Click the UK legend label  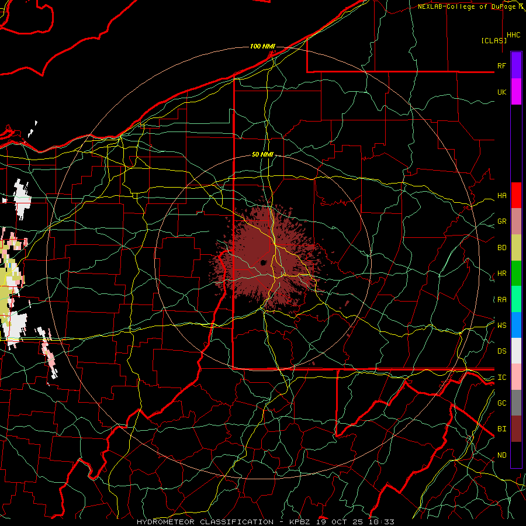coord(502,92)
